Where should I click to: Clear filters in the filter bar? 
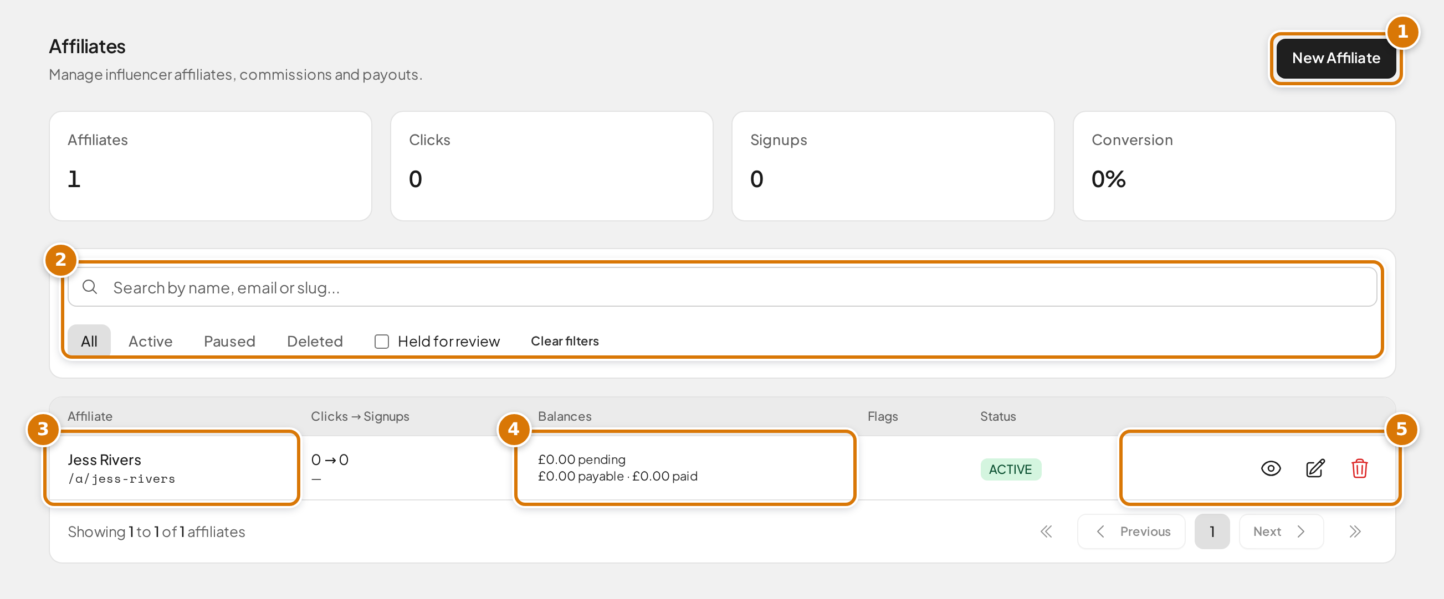point(565,341)
